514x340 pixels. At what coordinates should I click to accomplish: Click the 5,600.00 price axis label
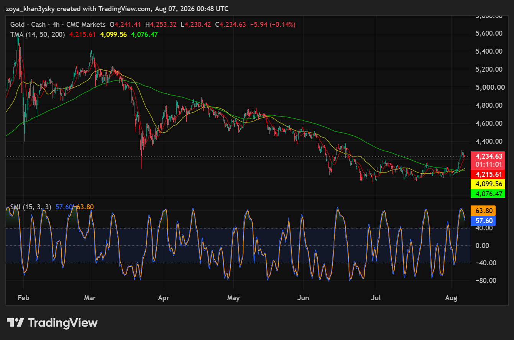(x=489, y=33)
